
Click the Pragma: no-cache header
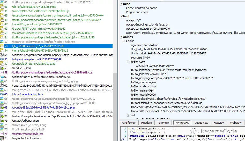tap(137, 12)
